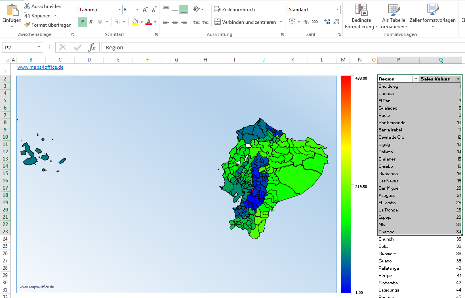Click the Einfügen paste icon

12,10
